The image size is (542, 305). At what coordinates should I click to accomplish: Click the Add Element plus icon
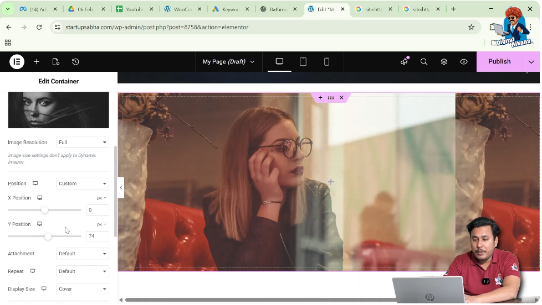(37, 62)
